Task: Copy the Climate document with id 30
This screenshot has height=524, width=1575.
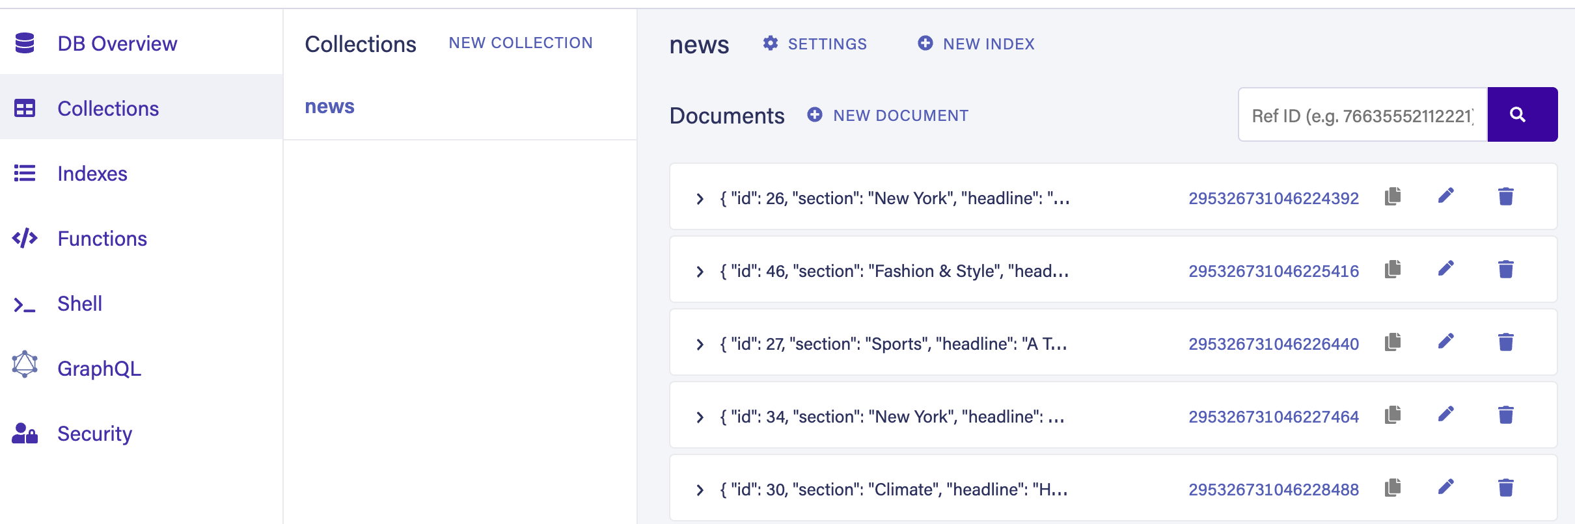Action: (x=1392, y=488)
